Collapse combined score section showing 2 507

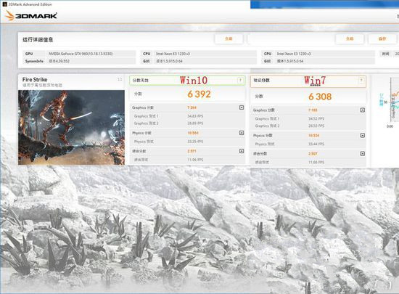point(363,153)
